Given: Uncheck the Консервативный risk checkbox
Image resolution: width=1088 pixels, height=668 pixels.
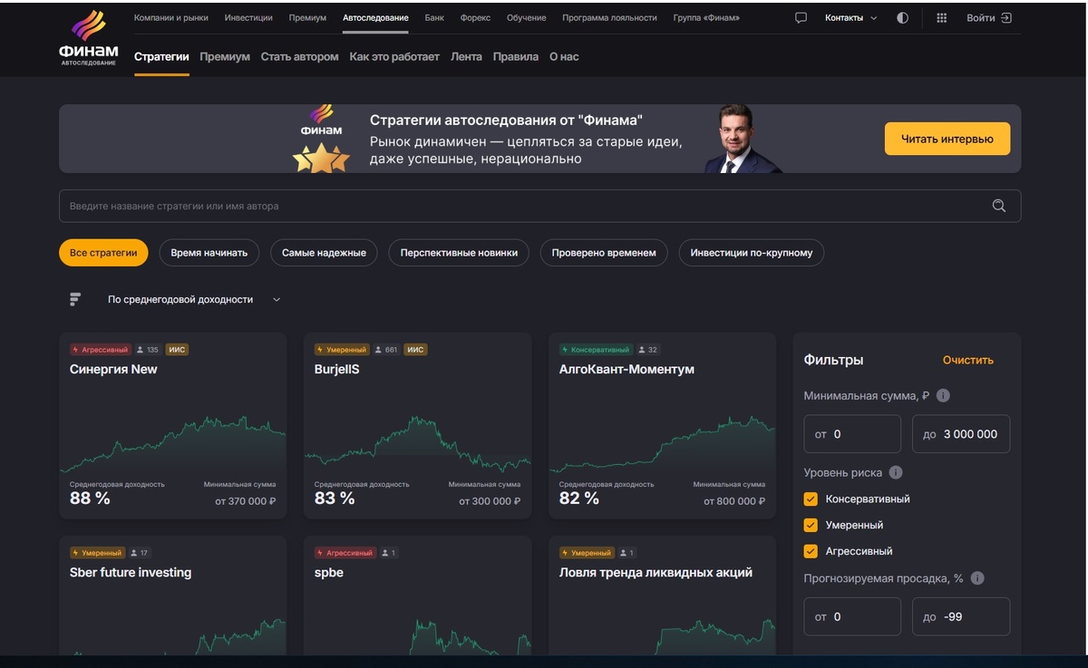Looking at the screenshot, I should (x=811, y=499).
